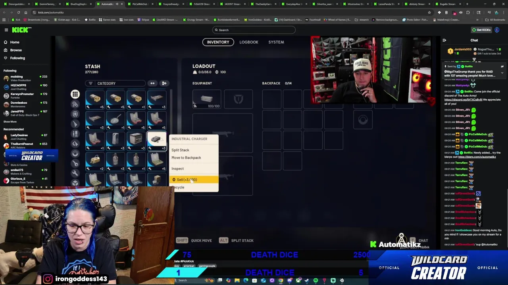
Task: Choose Move to Backpack in context menu
Action: point(186,158)
